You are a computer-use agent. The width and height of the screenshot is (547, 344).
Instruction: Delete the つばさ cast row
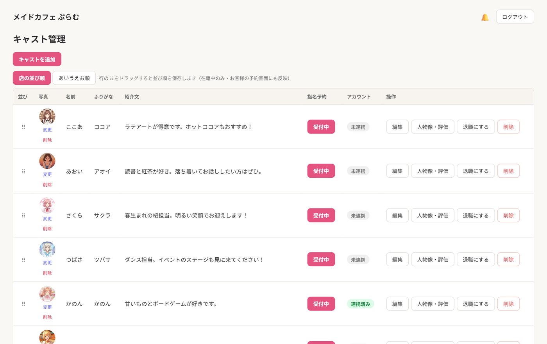[x=508, y=260]
